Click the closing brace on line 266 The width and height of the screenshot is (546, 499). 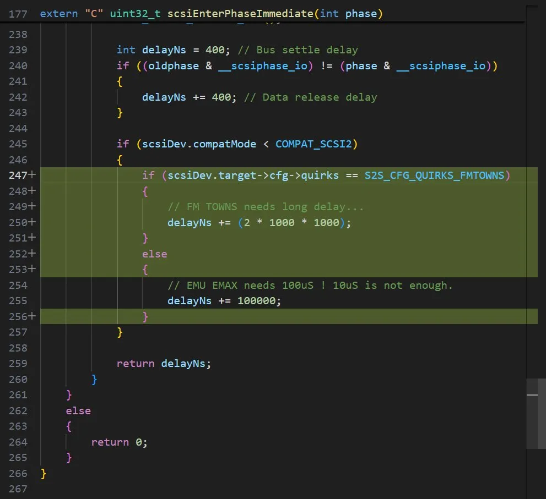[44, 474]
